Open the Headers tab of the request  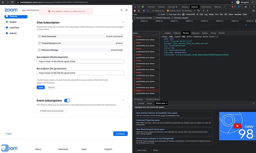pyautogui.click(x=168, y=33)
